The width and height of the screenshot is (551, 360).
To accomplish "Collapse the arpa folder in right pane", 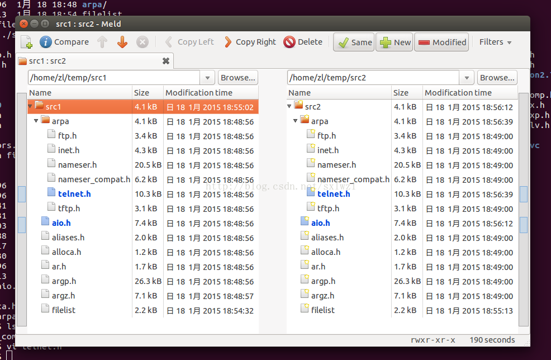I will coord(295,121).
